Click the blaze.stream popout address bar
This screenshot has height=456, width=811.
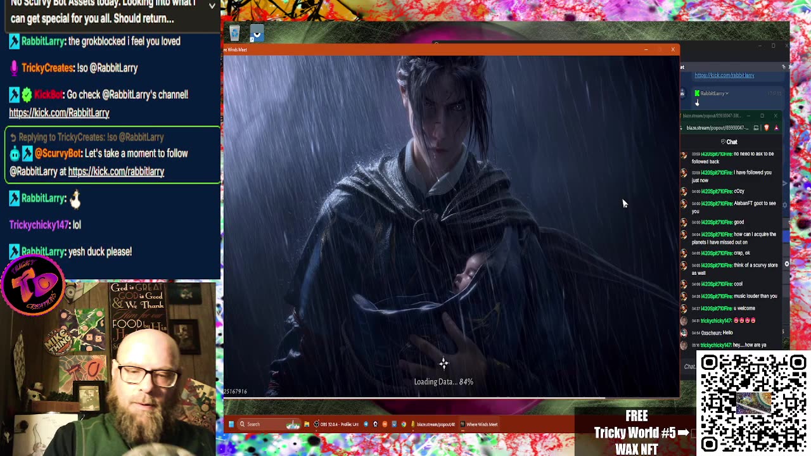[x=717, y=128]
